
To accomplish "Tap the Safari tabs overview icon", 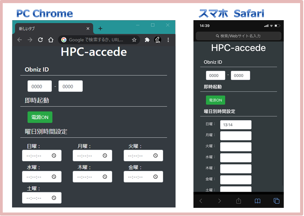I will coord(276,201).
